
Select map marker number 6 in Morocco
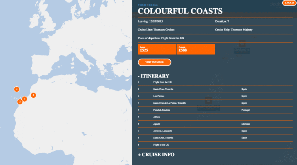point(34,95)
